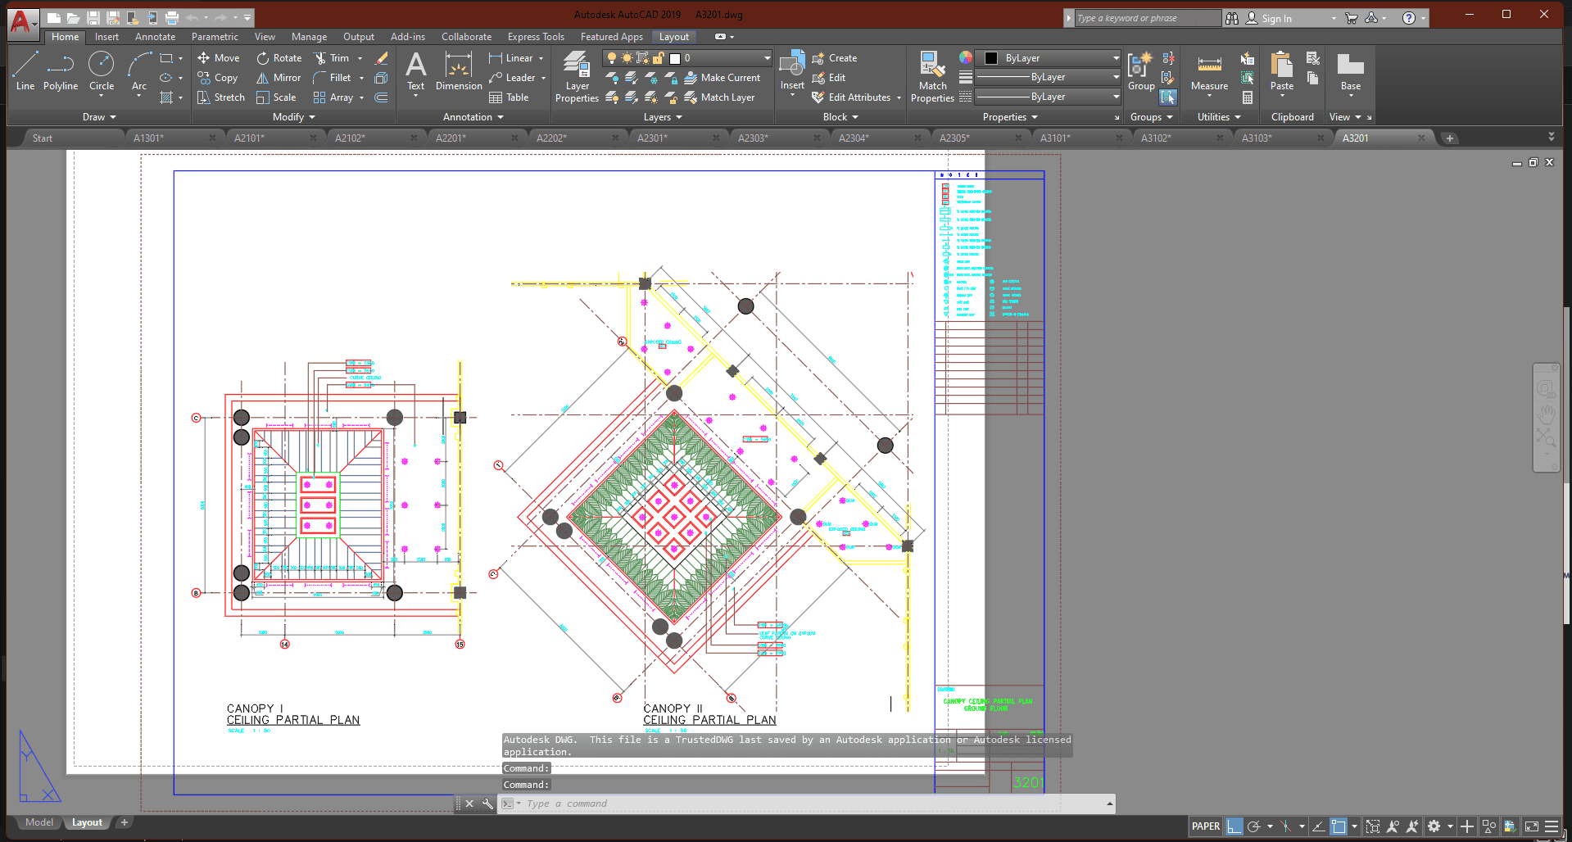Click the Quick Calculator icon in Utilities
Image resolution: width=1572 pixels, height=842 pixels.
tap(1248, 97)
